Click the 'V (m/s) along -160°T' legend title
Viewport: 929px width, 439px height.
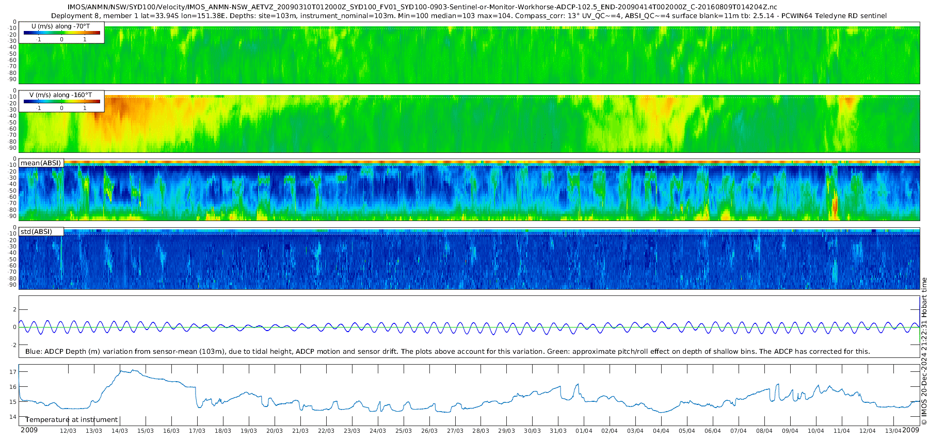(60, 95)
